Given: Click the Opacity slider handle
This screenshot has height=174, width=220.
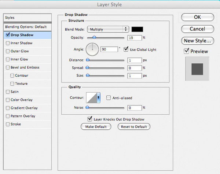Looking at the screenshot, I should tap(95, 37).
